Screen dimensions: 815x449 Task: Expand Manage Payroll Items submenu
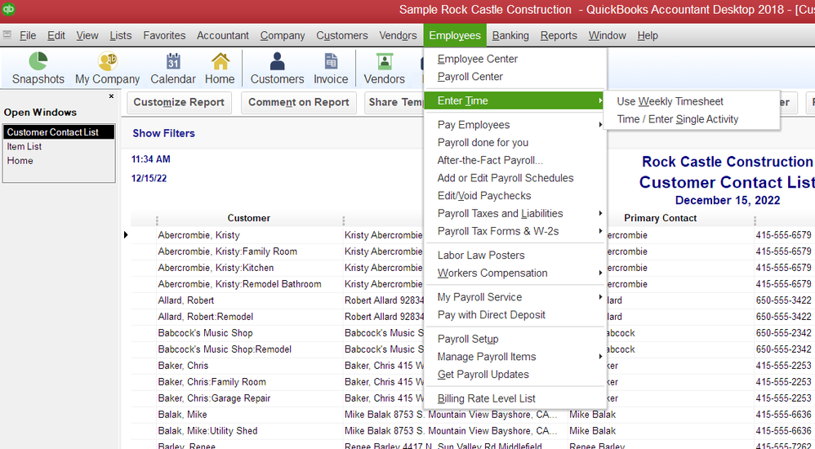[515, 357]
